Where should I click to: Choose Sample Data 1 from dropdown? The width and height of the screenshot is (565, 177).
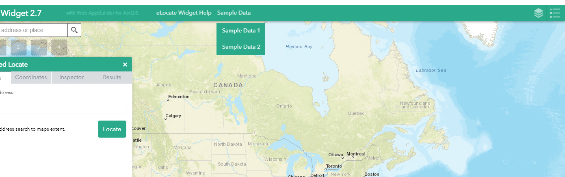click(241, 30)
